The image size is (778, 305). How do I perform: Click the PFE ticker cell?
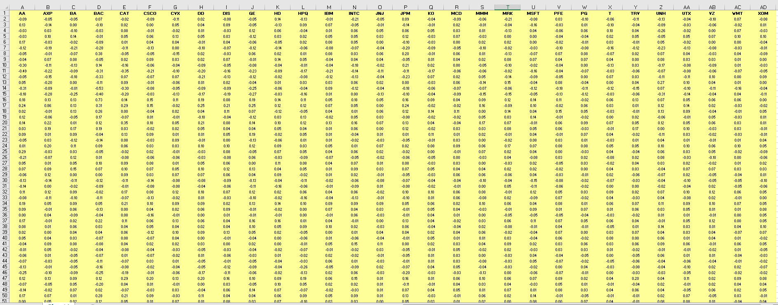(x=559, y=13)
